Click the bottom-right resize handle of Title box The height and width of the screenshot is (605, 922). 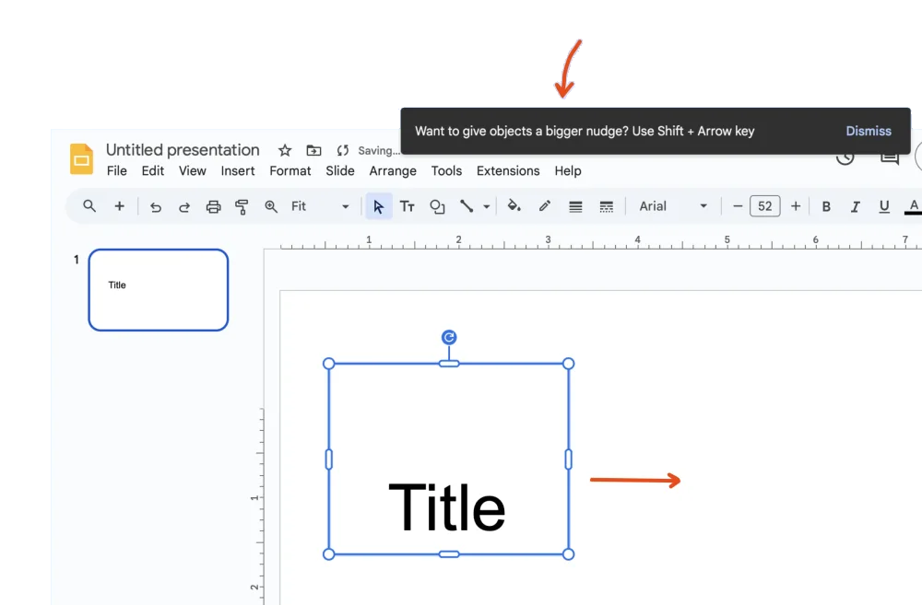[568, 554]
